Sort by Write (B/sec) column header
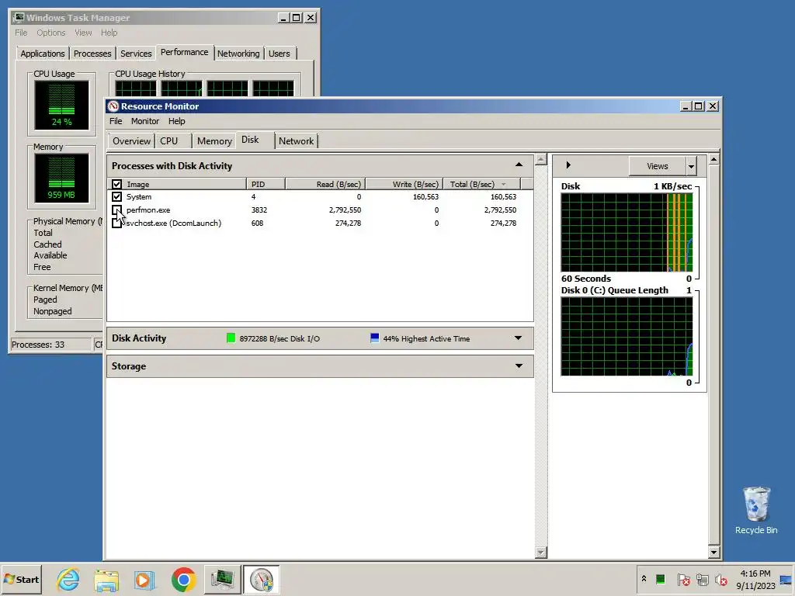 404,184
